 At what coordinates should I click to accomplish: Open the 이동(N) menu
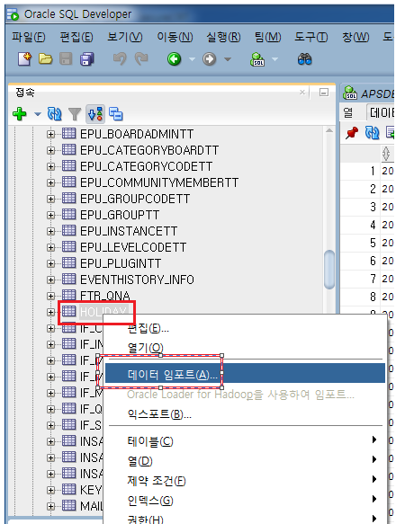(175, 37)
